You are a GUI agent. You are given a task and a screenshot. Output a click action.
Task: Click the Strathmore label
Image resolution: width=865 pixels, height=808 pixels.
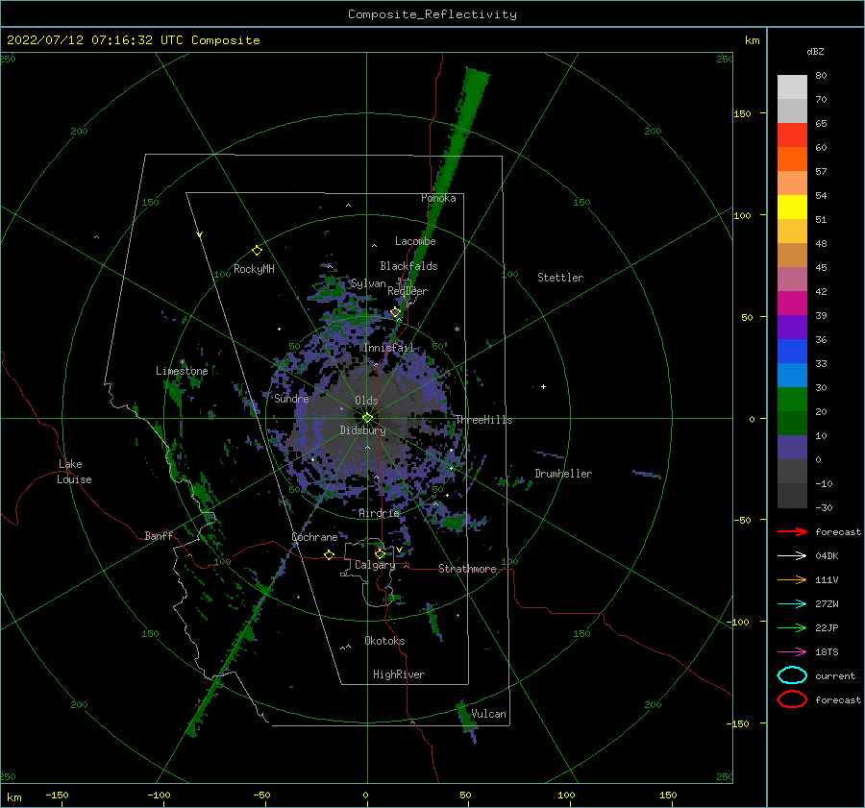pos(467,569)
